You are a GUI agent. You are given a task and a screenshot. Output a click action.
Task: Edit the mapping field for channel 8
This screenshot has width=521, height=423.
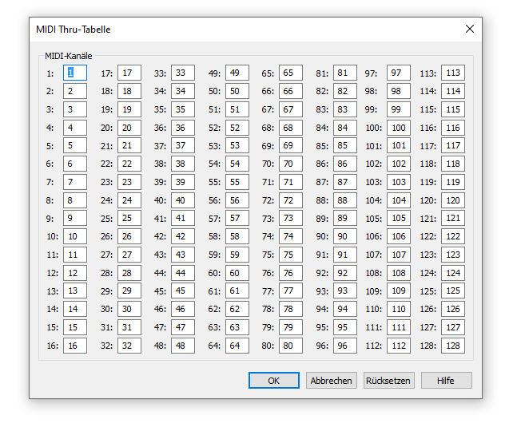75,200
